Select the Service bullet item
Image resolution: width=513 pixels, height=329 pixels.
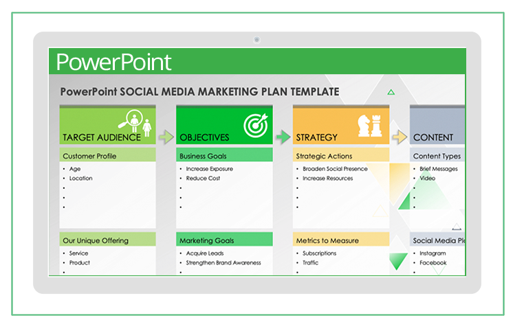coord(78,253)
